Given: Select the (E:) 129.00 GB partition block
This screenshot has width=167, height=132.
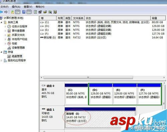Looking at the screenshot, I should pos(125,94).
